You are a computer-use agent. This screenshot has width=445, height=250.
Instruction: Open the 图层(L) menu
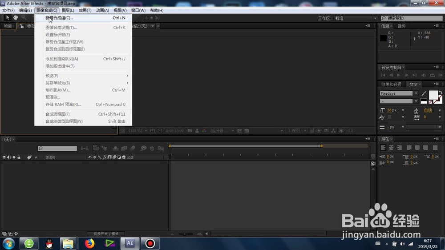coord(68,10)
